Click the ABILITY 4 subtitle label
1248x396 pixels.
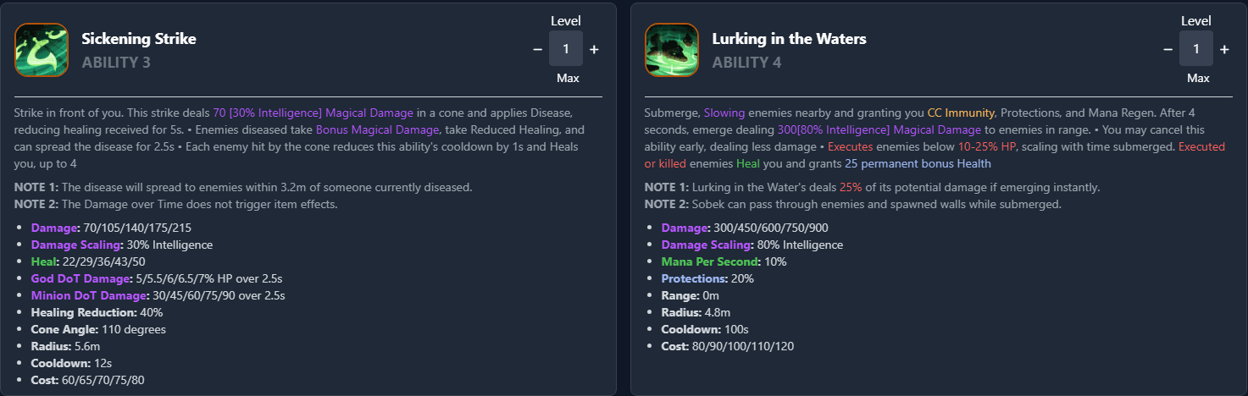click(746, 63)
